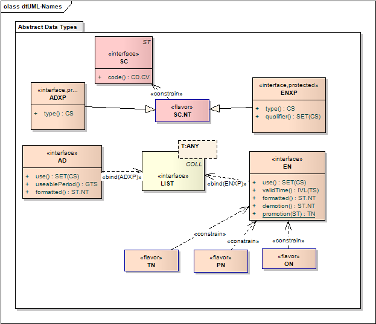The width and height of the screenshot is (376, 324).
Task: Click the T:ANY template parameter box
Action: 197,149
